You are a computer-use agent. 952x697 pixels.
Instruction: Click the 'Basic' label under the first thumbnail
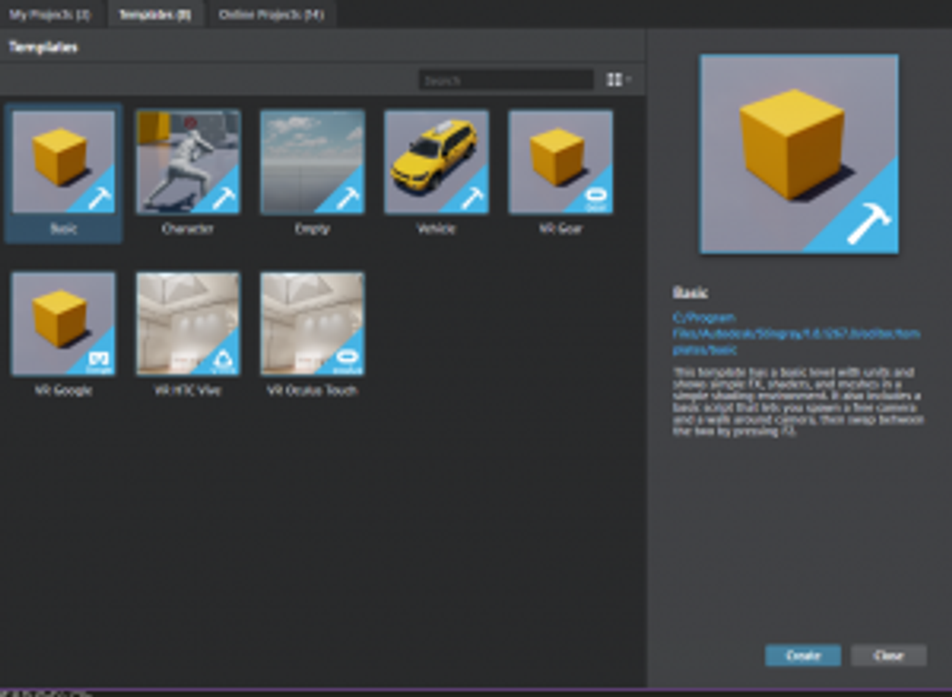coord(63,228)
